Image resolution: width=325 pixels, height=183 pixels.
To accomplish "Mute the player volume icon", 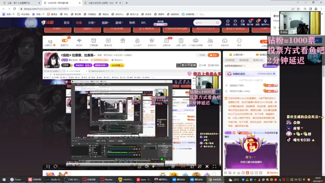I will coord(147,166).
